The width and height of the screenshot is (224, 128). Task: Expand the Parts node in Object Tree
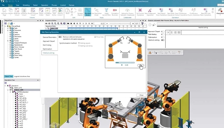tap(8, 28)
